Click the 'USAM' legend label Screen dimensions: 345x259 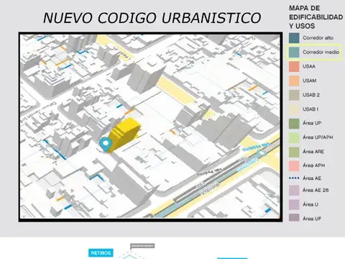click(309, 81)
